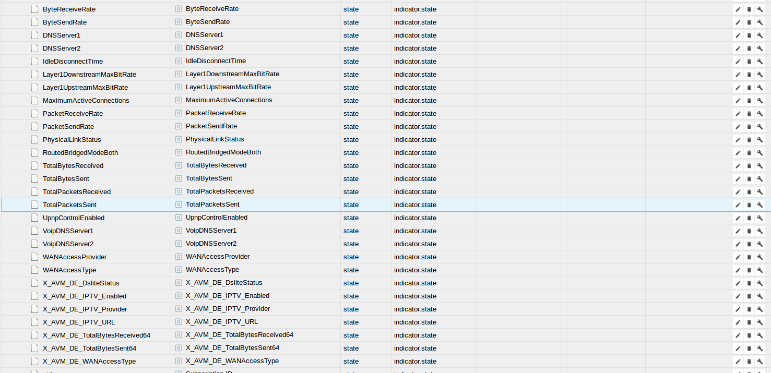Select the ByteReceiveRate tree row

(385, 9)
